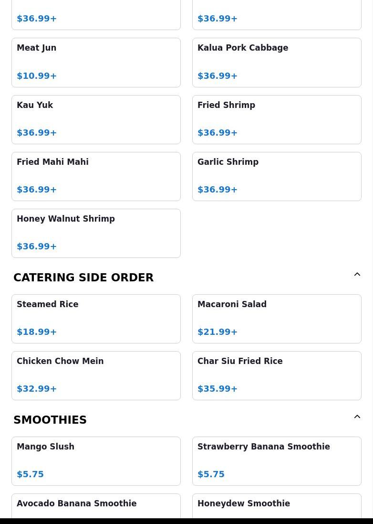
Task: Click the Smoothies section heading
Action: click(50, 420)
